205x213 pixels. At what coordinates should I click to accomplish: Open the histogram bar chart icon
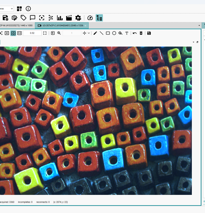click(60, 18)
